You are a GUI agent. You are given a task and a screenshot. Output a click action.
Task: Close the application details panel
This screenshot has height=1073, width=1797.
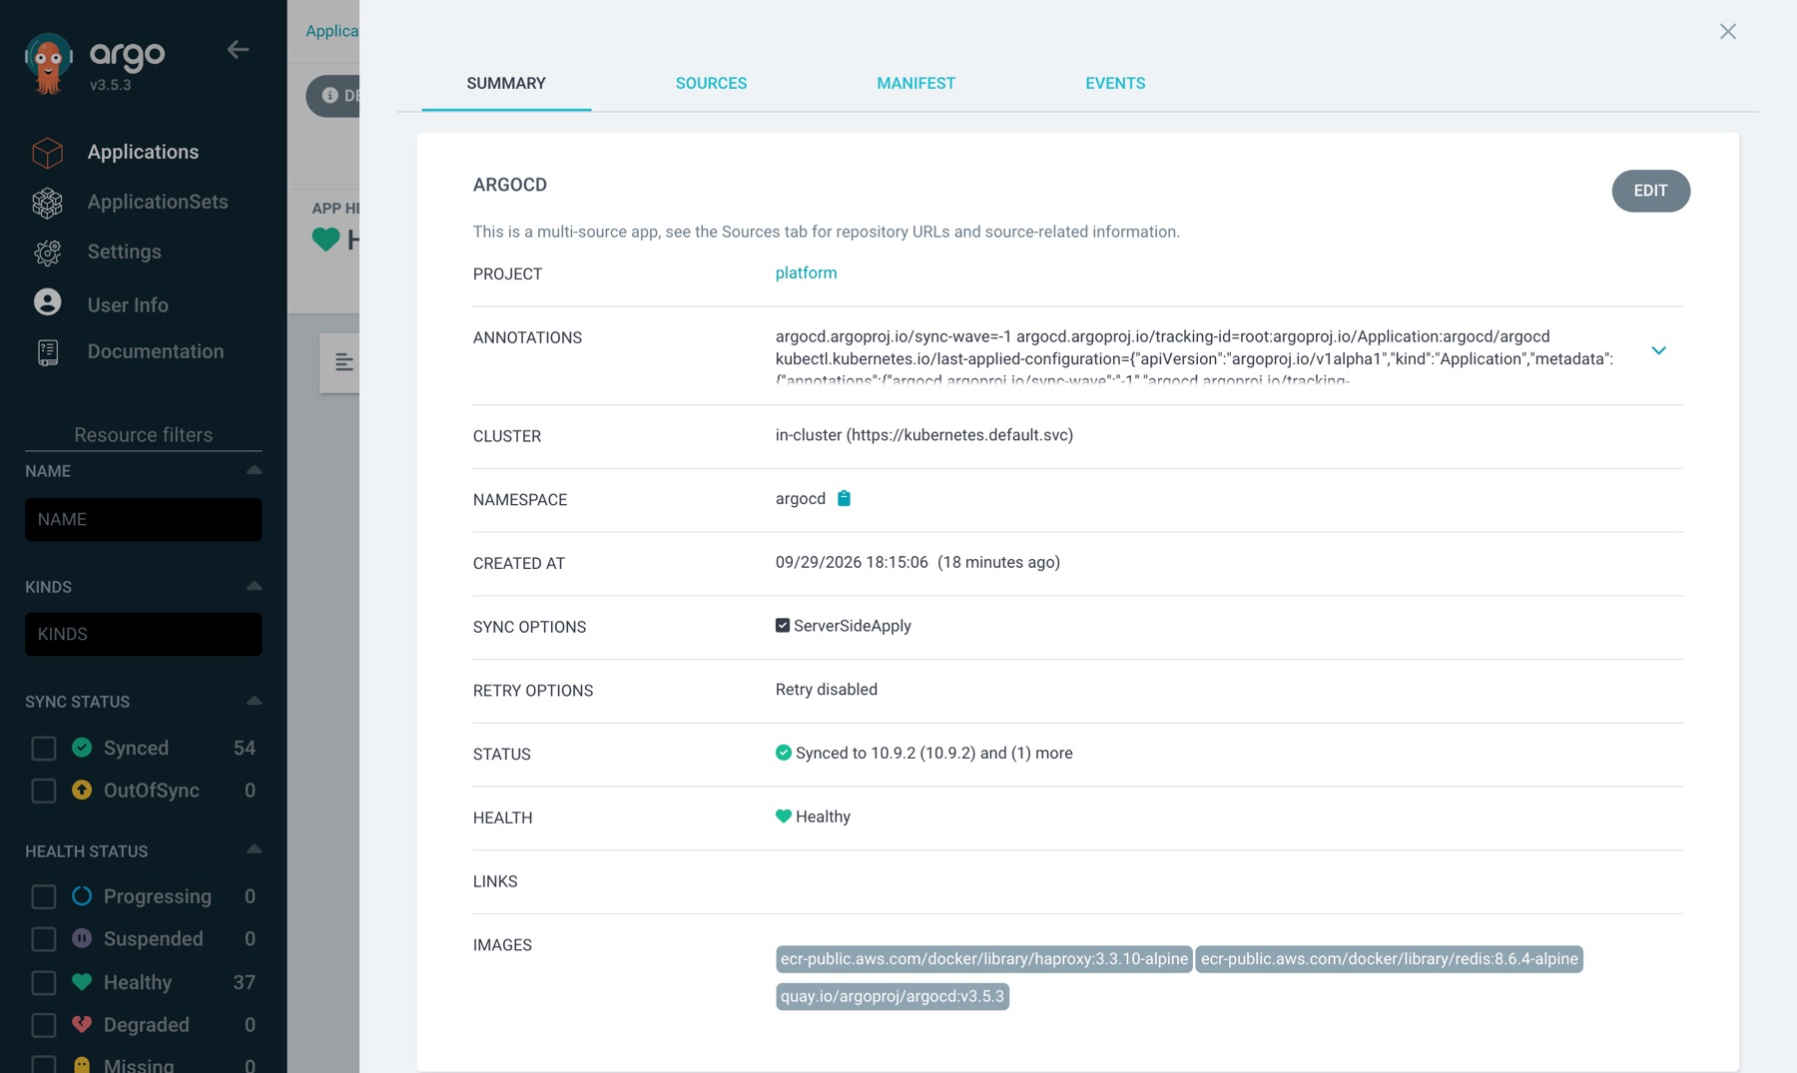[x=1728, y=32]
